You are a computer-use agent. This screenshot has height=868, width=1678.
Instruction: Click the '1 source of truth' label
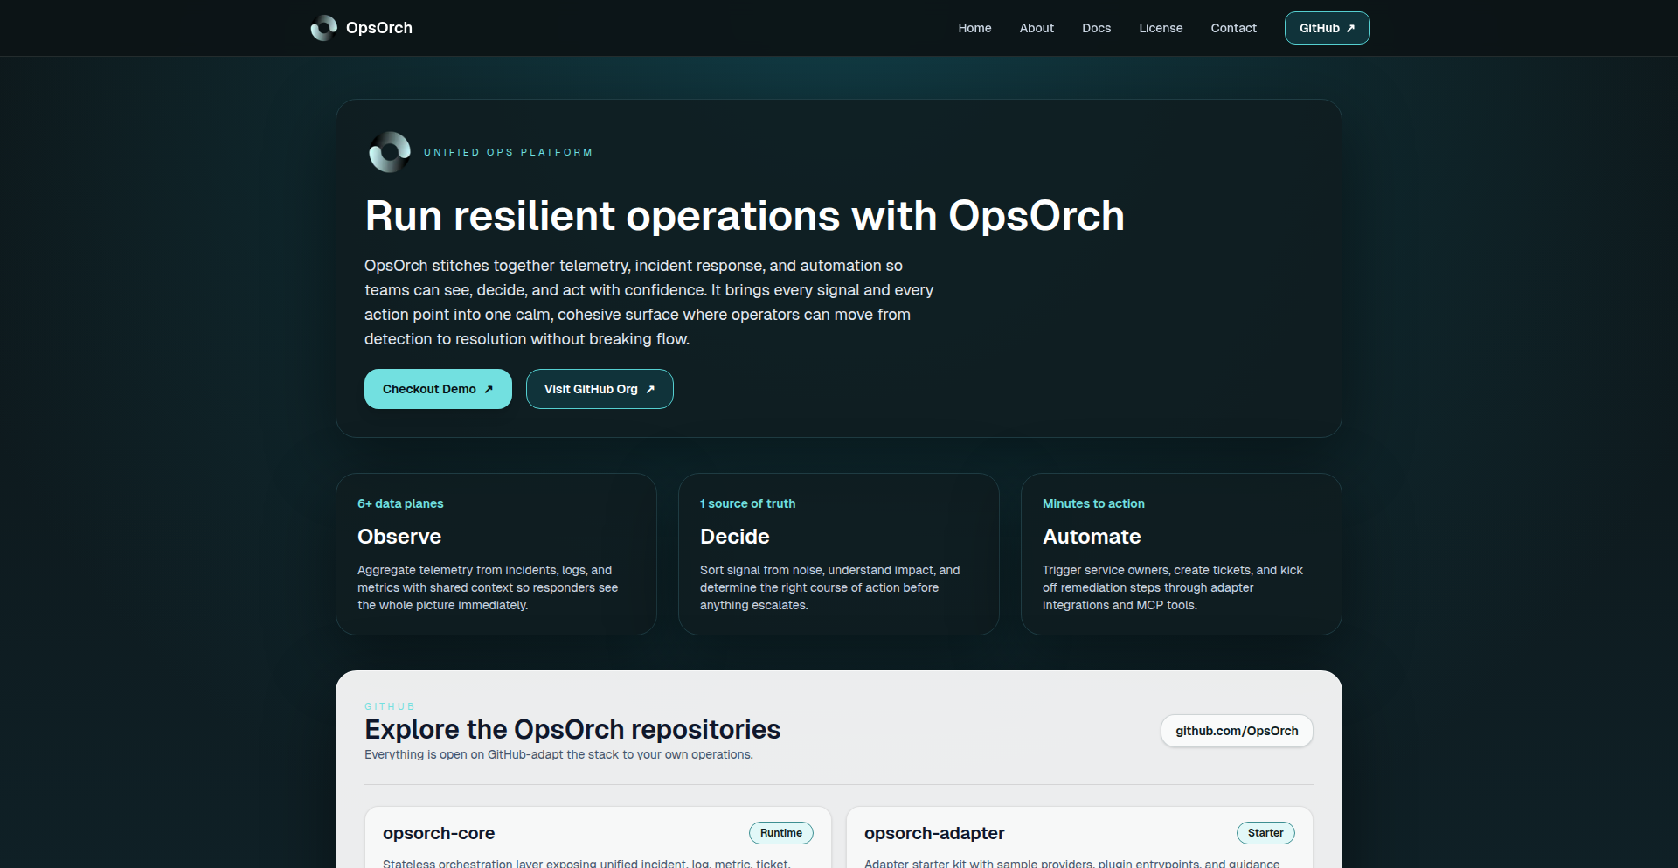747,503
